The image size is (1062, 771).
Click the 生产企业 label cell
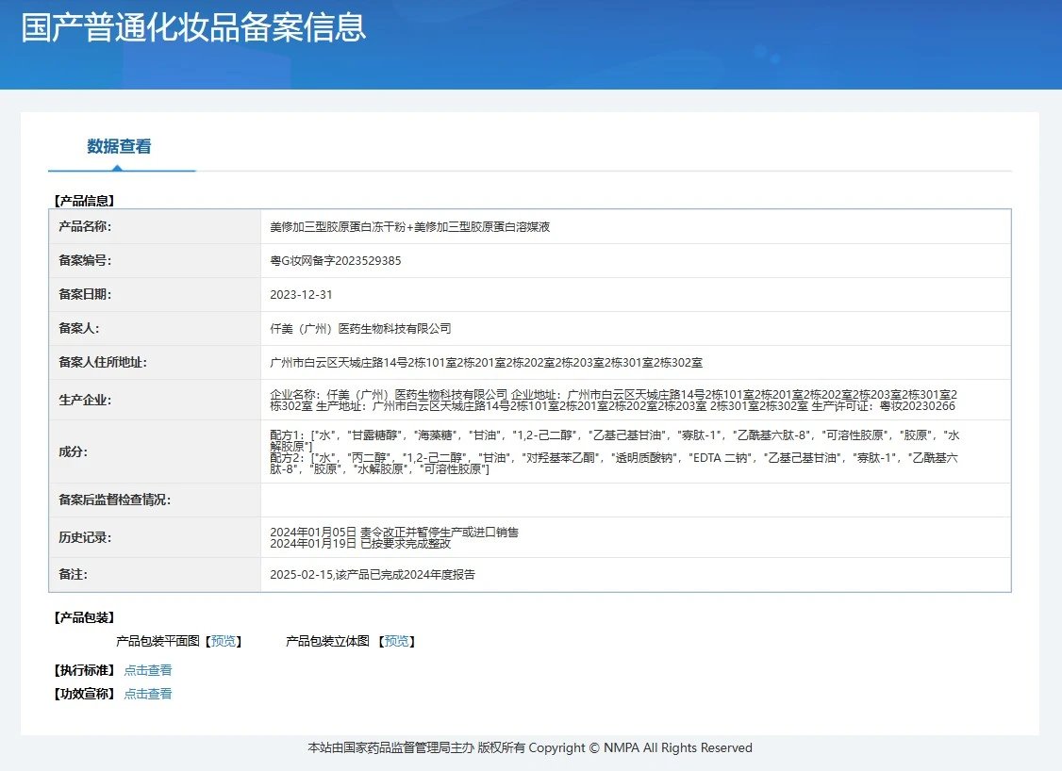155,400
